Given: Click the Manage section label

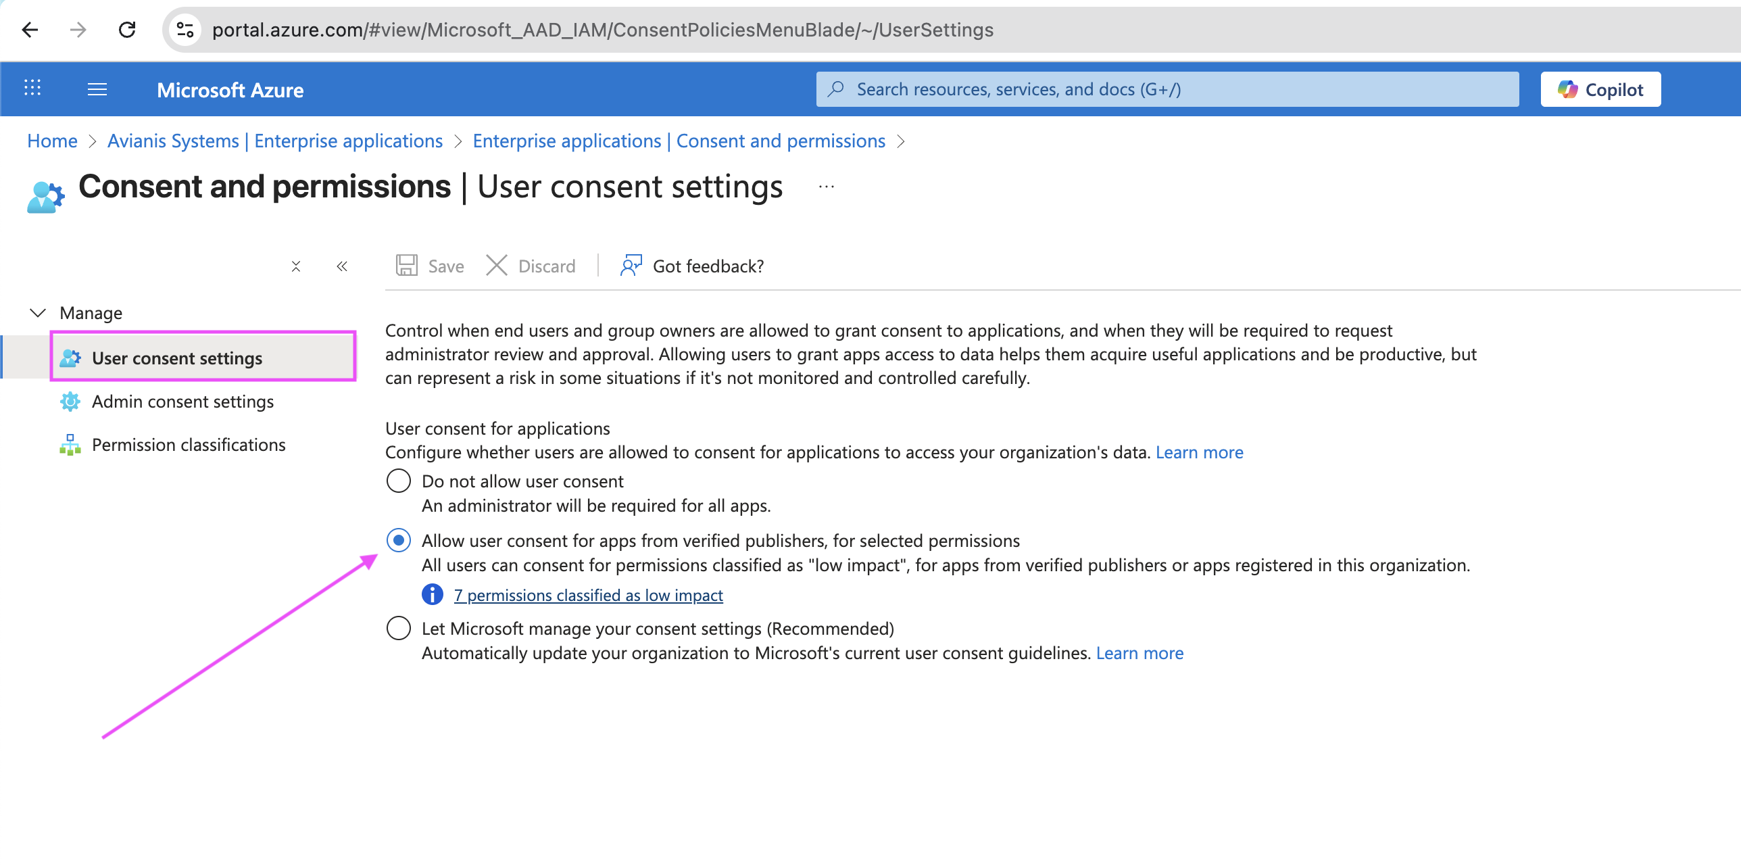Looking at the screenshot, I should 91,313.
